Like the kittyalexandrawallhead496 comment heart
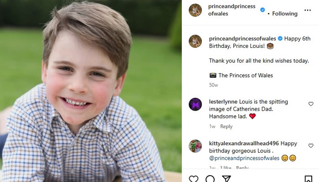Screen dimensions: 319x182 point(311,146)
